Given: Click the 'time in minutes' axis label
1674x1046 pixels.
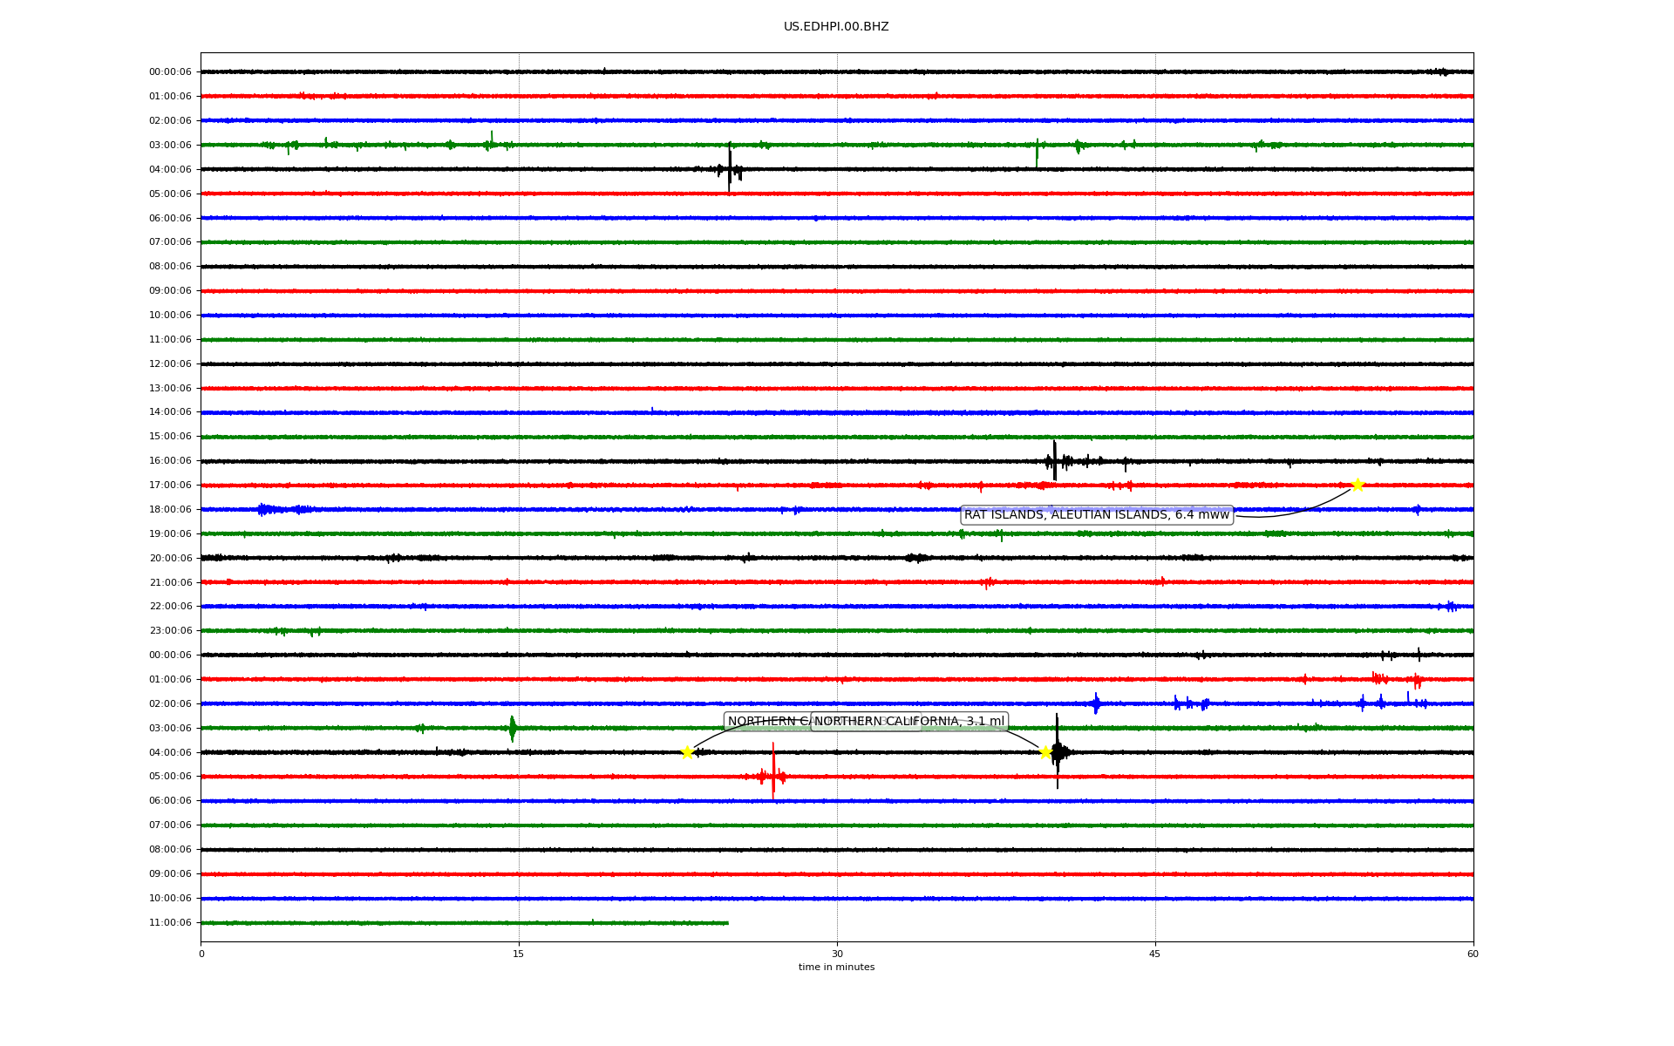Looking at the screenshot, I should click(835, 968).
